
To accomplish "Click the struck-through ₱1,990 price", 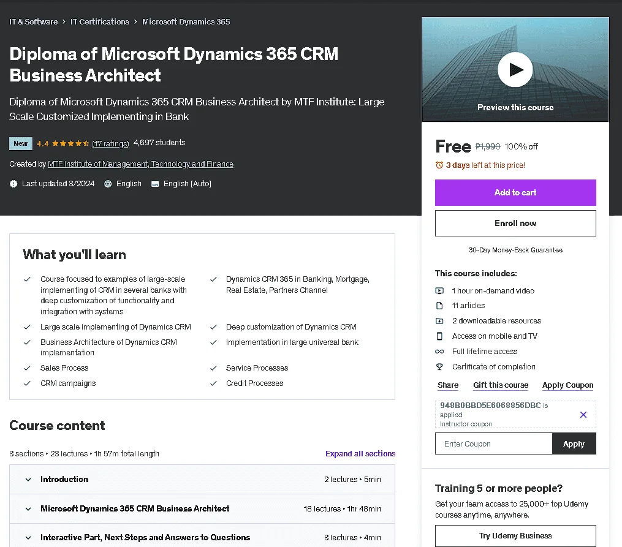I will tap(488, 146).
